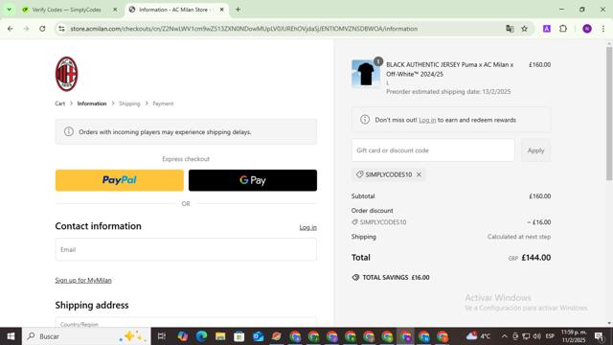Open the volume control icon

536,336
